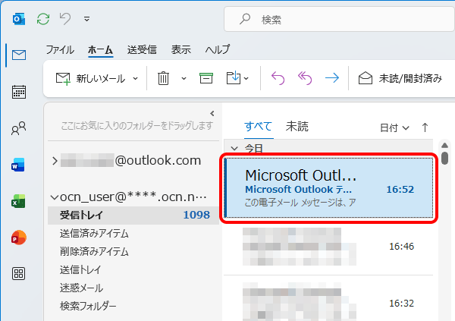The height and width of the screenshot is (321, 455).
Task: Click the Send/Receive sync icon
Action: tap(43, 19)
